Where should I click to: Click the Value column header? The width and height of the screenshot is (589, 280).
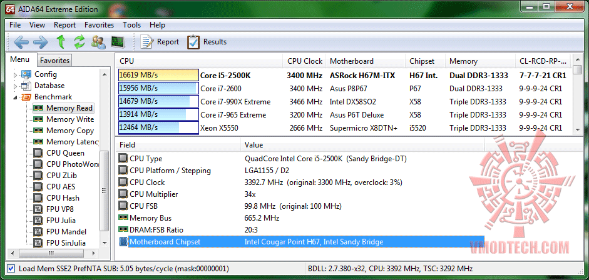click(362, 145)
